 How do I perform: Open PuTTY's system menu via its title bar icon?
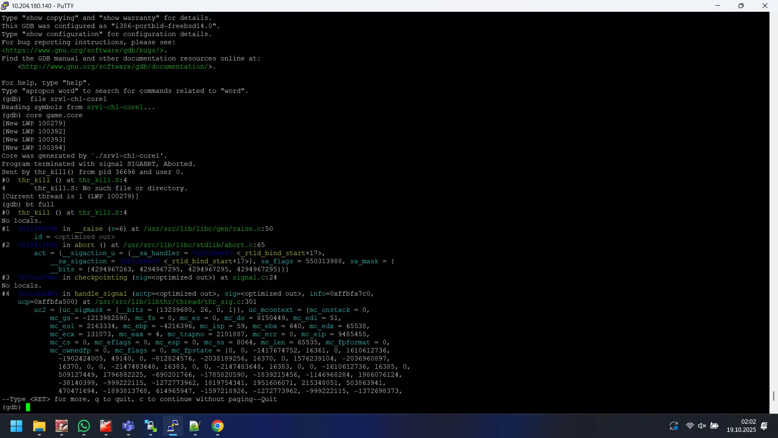pyautogui.click(x=5, y=6)
